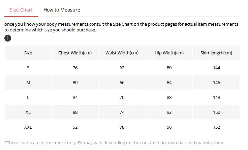Pick the L size row label
Image resolution: width=248 pixels, height=150 pixels.
pyautogui.click(x=28, y=98)
